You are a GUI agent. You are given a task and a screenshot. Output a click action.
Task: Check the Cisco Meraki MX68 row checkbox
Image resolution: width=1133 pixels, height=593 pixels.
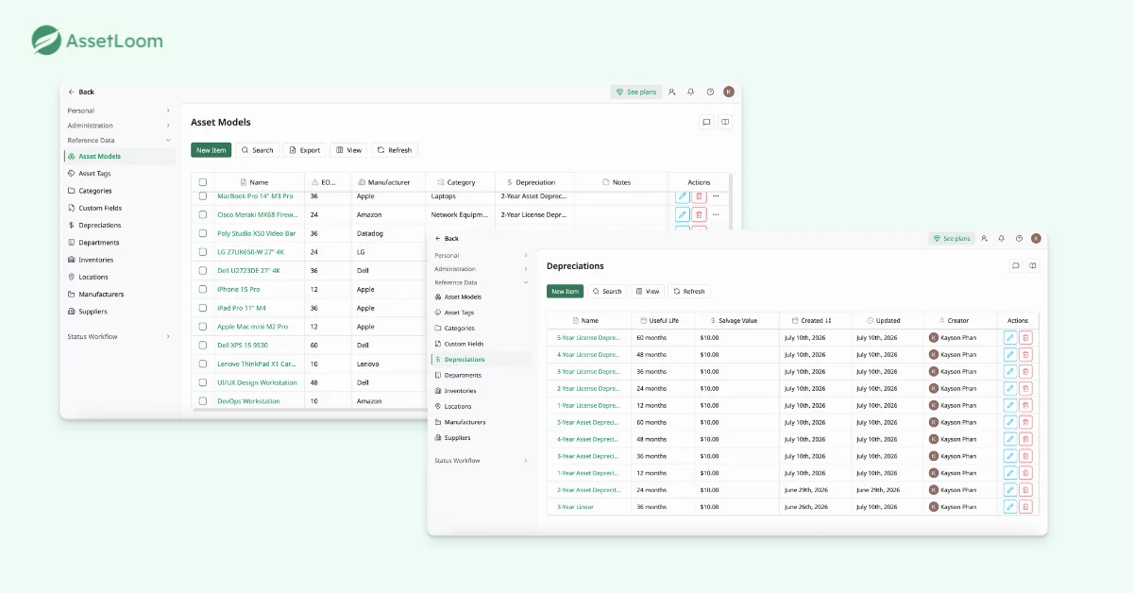(x=203, y=214)
